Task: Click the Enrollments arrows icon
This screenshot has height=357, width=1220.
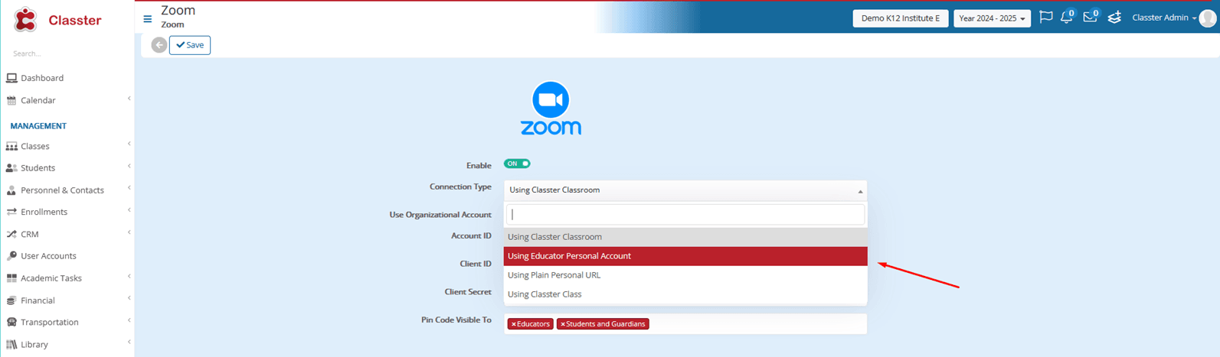Action: click(x=11, y=212)
